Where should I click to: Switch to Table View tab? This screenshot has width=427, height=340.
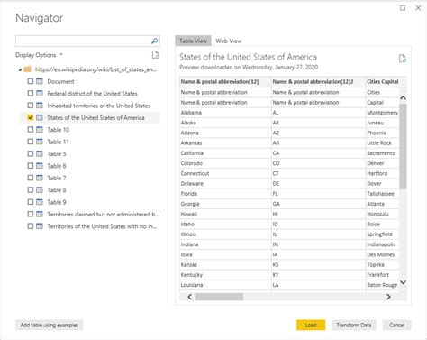(193, 41)
